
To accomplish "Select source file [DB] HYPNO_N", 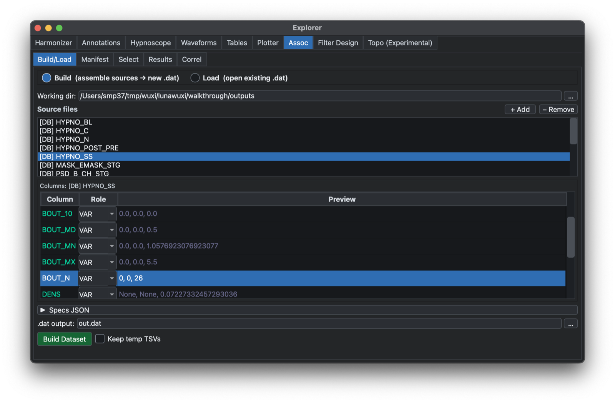I will [x=304, y=139].
